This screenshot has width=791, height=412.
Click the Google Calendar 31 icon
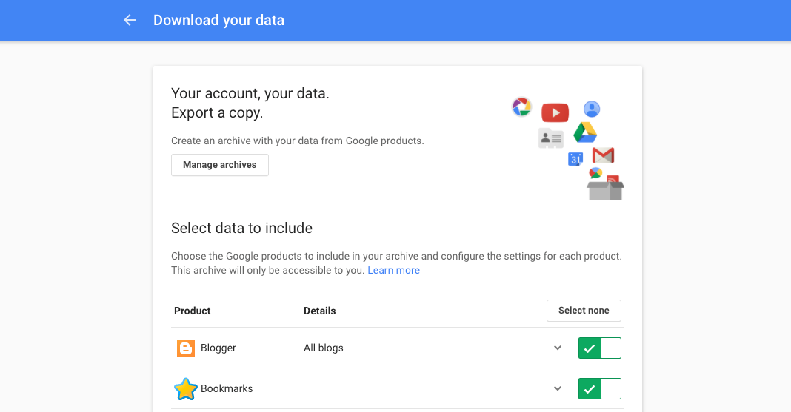pyautogui.click(x=575, y=159)
